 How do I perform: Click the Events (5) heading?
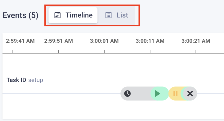(x=20, y=15)
